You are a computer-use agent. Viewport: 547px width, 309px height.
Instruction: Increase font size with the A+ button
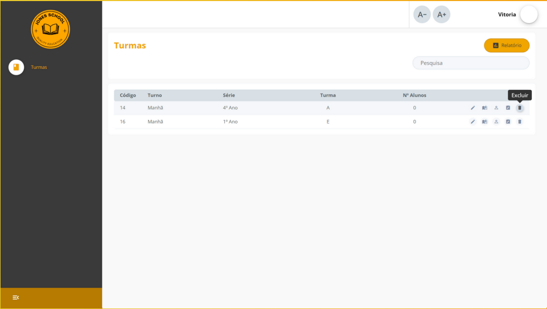(442, 15)
